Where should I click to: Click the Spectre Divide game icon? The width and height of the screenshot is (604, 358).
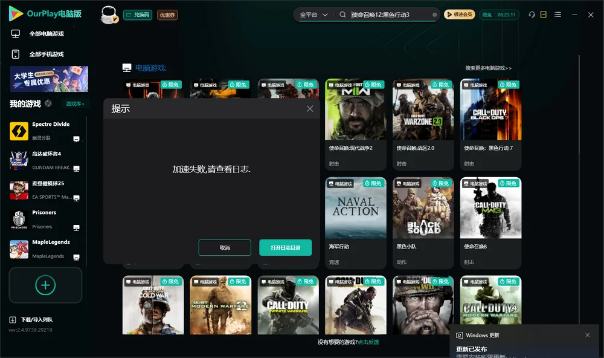(19, 131)
